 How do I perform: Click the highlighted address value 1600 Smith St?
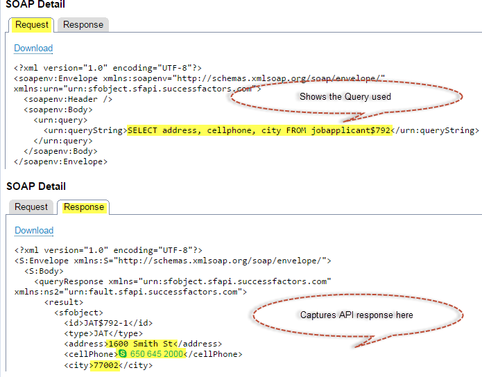pyautogui.click(x=141, y=344)
